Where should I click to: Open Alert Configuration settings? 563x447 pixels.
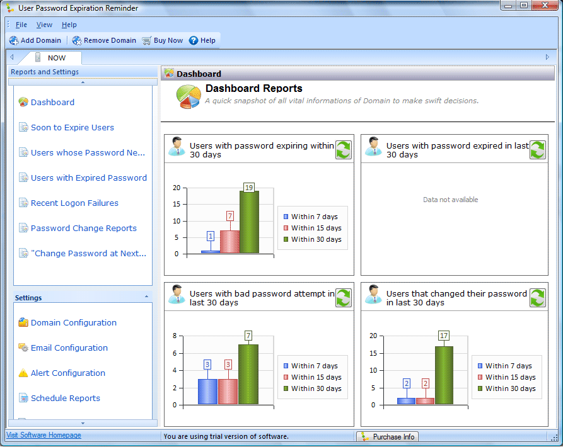[x=68, y=373]
